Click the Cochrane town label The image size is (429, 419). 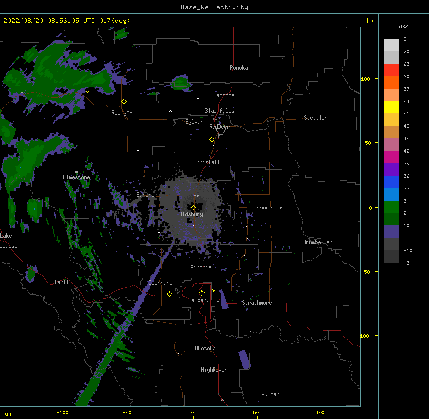(x=160, y=283)
